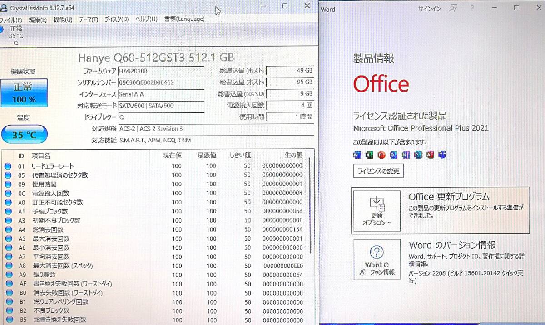Click the Access icon under included products

pyautogui.click(x=430, y=155)
